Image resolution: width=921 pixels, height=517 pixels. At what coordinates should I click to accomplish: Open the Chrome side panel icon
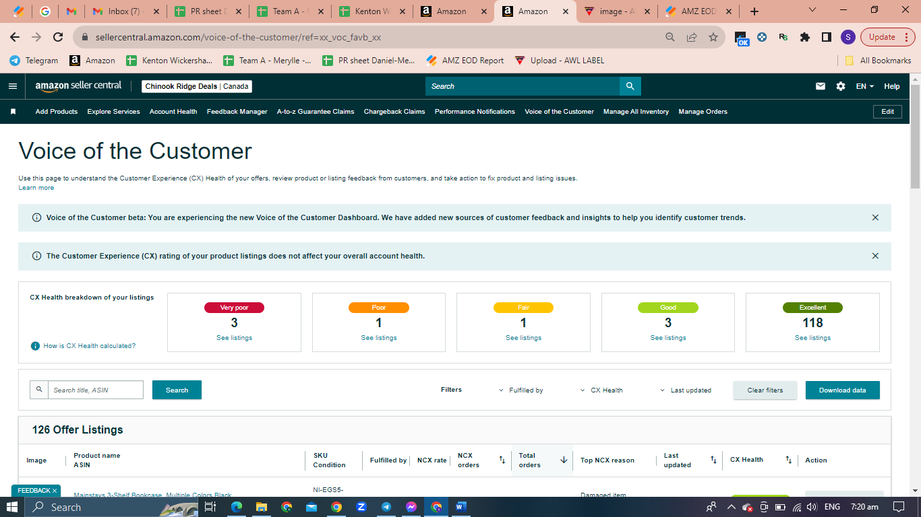[827, 37]
